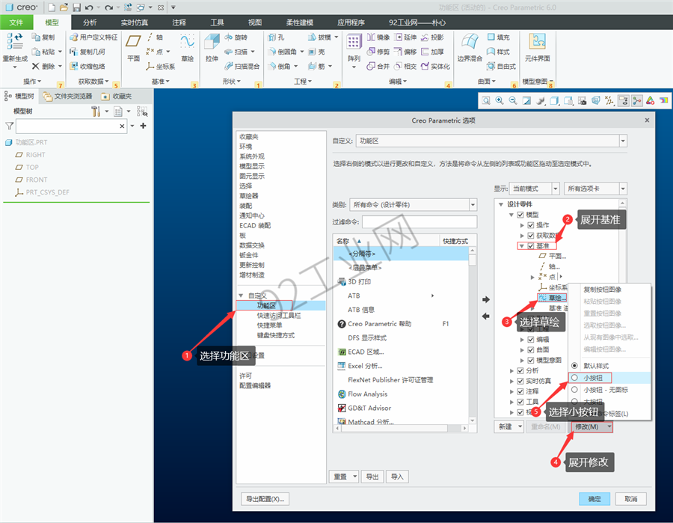This screenshot has height=523, width=673.
Task: Click the 重置 button
Action: pos(344,477)
